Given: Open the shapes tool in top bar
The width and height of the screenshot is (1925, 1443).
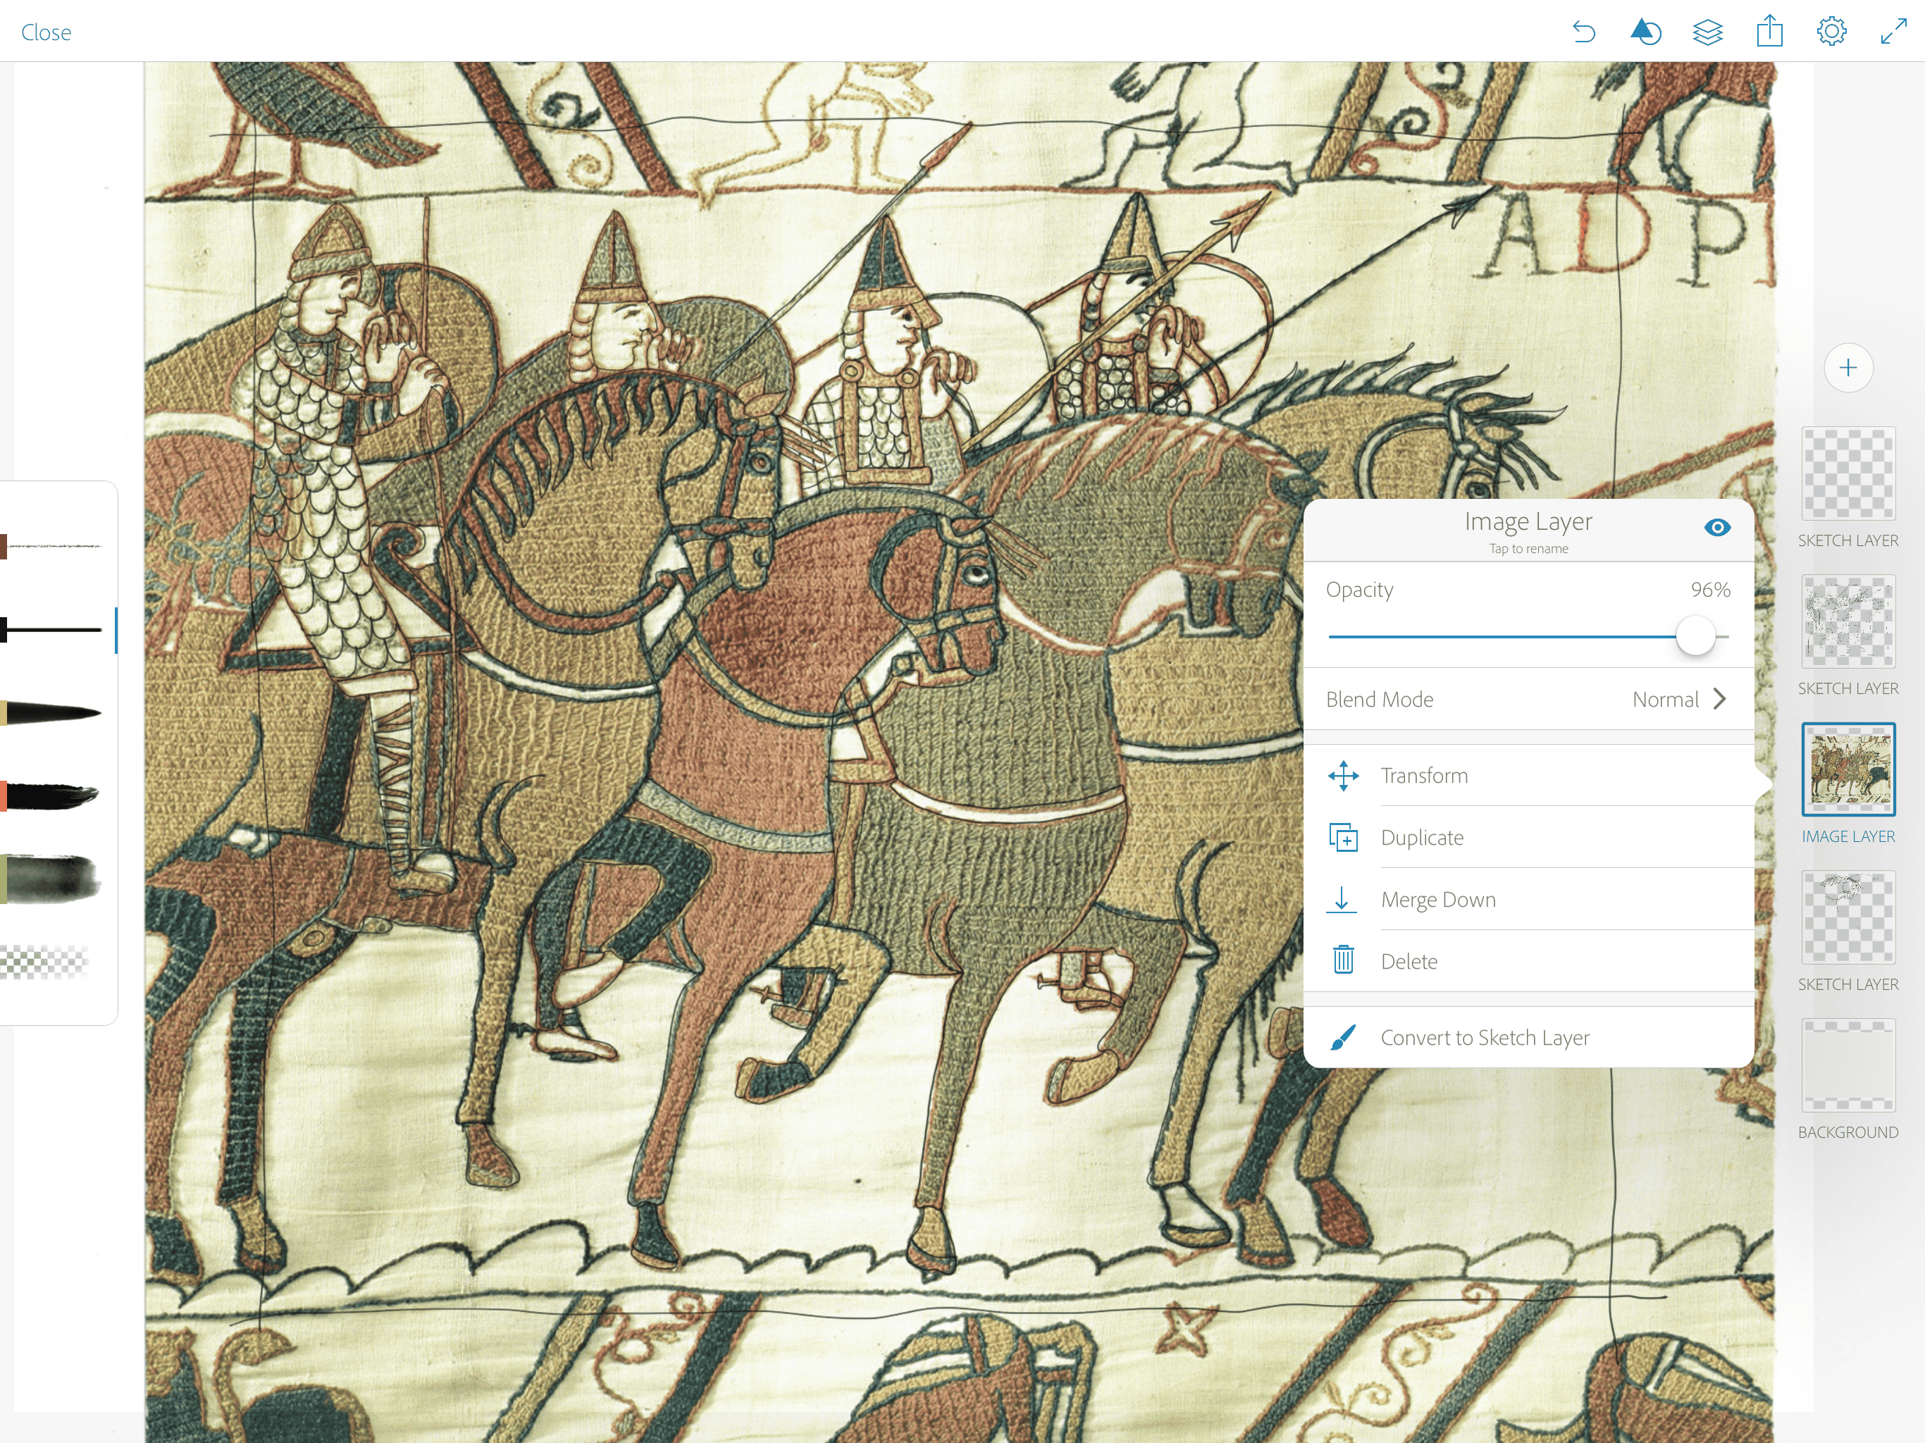Looking at the screenshot, I should [1645, 32].
